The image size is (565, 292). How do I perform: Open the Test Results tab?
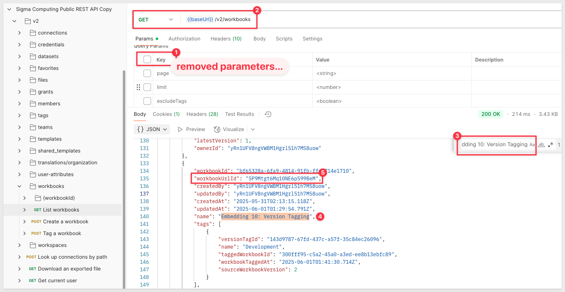pyautogui.click(x=240, y=114)
